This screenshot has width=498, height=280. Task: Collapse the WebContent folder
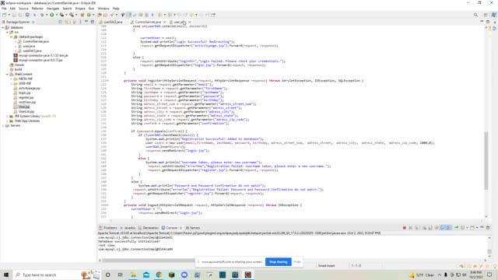click(x=7, y=74)
